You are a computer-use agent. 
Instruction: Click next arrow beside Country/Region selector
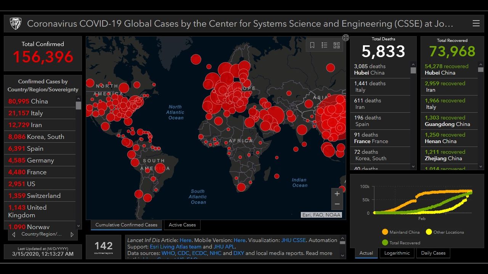point(72,234)
